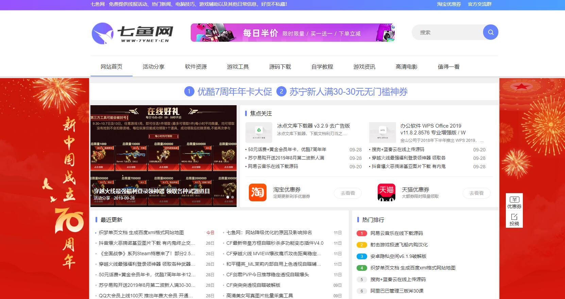Image resolution: width=565 pixels, height=299 pixels.
Task: Open the 源码下载 navigation menu
Action: [x=280, y=67]
